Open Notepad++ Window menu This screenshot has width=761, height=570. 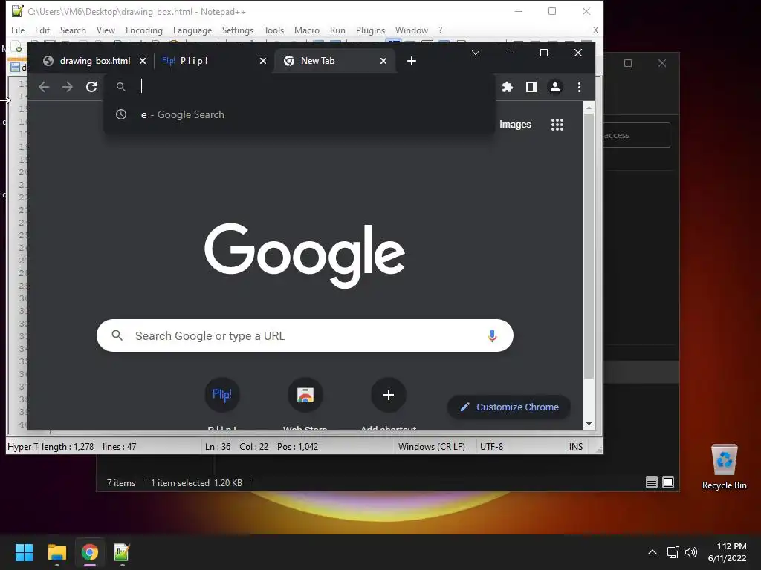[412, 30]
